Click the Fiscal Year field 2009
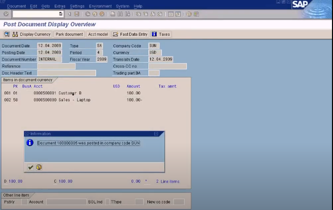The height and width of the screenshot is (210, 333). (x=102, y=60)
